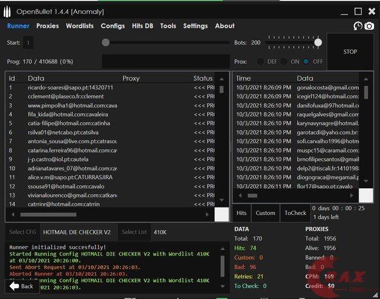Image resolution: width=380 pixels, height=299 pixels.
Task: Click the camera screenshot icon
Action: click(369, 26)
